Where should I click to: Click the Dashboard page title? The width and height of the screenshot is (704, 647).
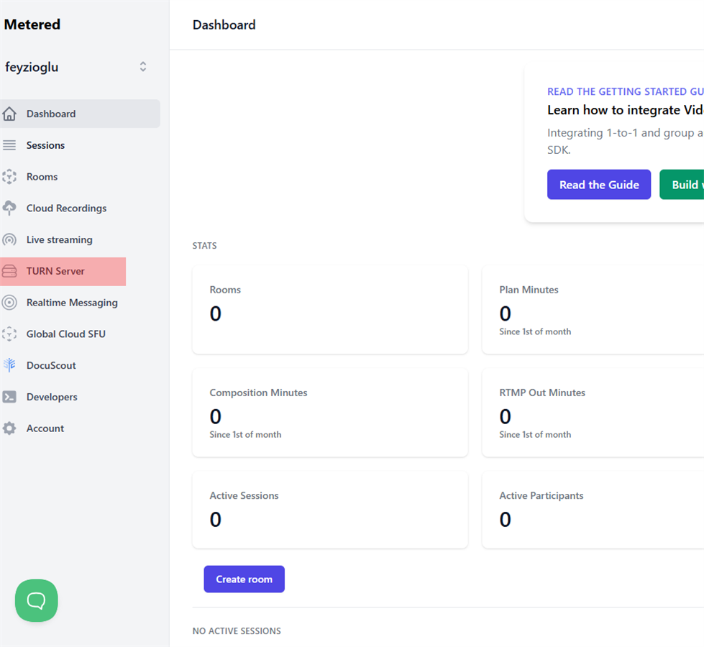click(224, 24)
